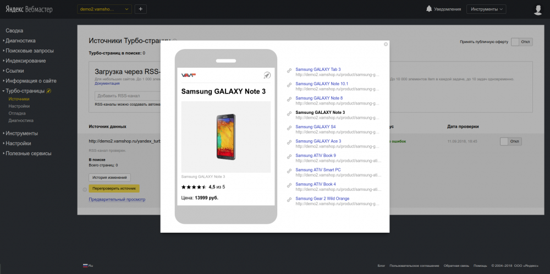Click link icon beside Samsung GALAXY Note 8
Viewport: 550px width, 274px height.
click(x=289, y=100)
